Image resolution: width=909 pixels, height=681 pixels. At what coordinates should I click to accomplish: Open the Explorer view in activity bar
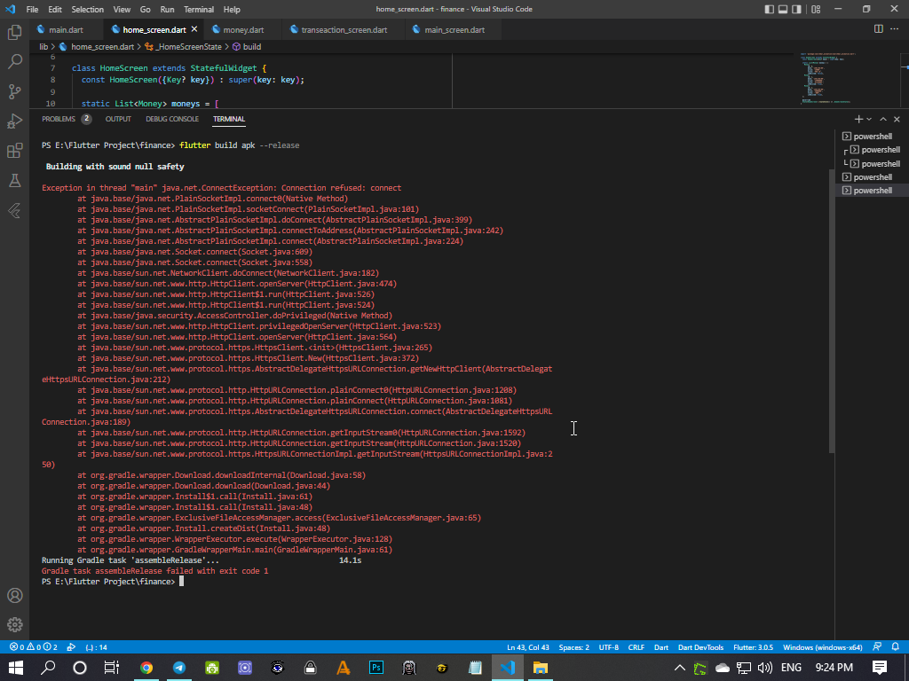point(14,33)
